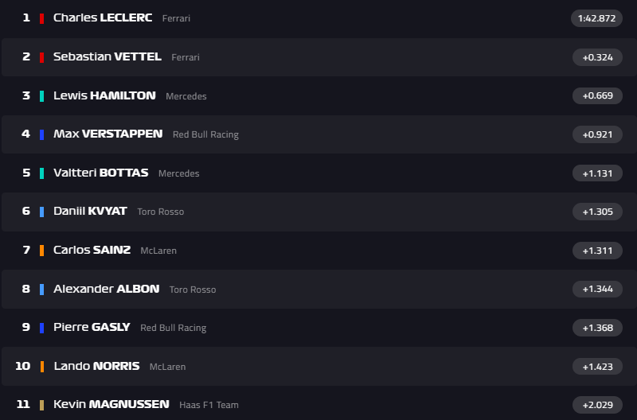
Task: Click the +2.029 gap for Magnussen
Action: point(597,405)
